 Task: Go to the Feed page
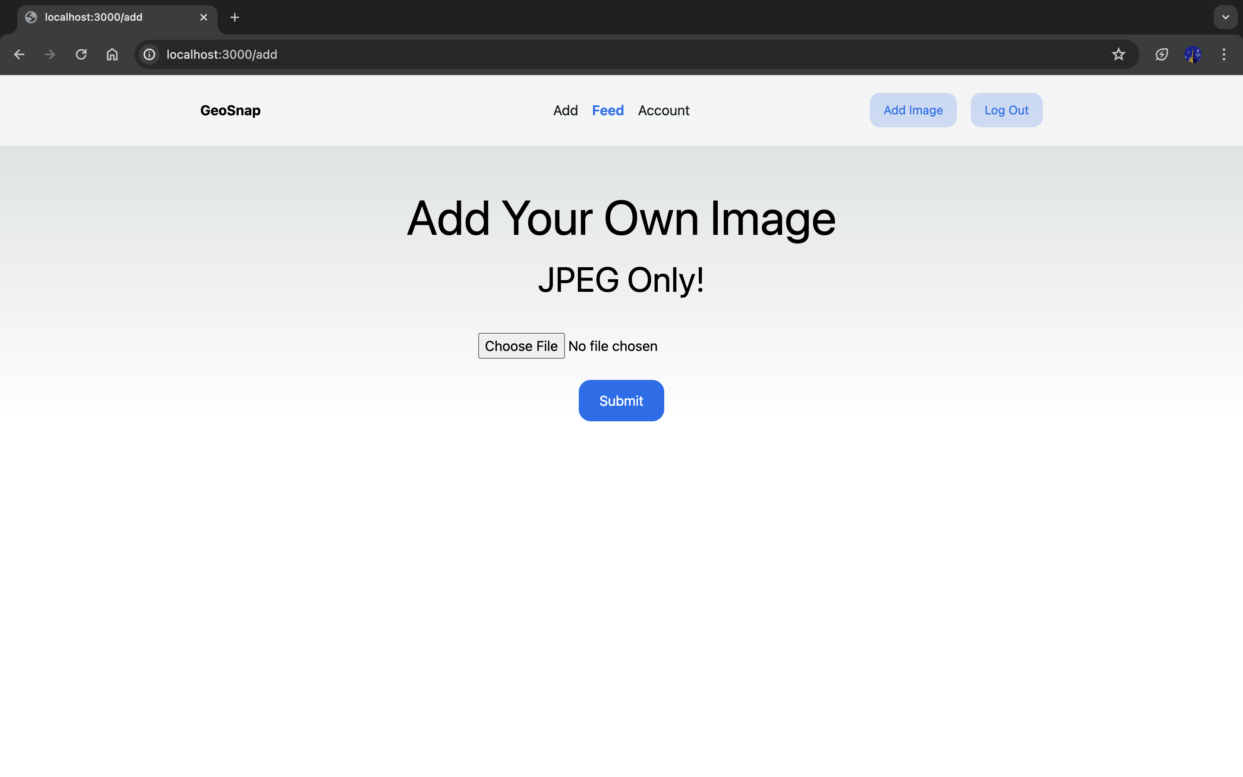[608, 111]
